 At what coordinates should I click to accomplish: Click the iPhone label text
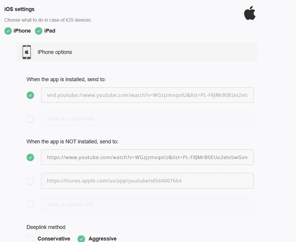[x=22, y=31]
